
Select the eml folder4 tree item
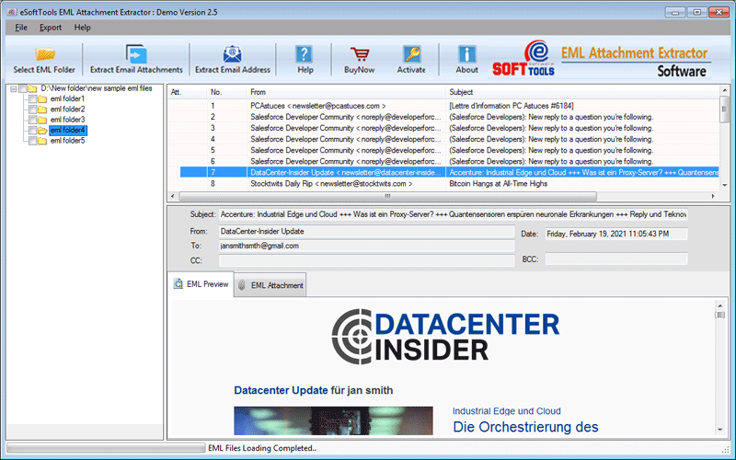tap(67, 131)
